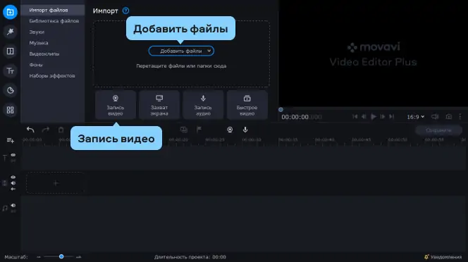Open the Titles (Tт) sidebar icon
Image resolution: width=468 pixels, height=262 pixels.
pos(10,71)
